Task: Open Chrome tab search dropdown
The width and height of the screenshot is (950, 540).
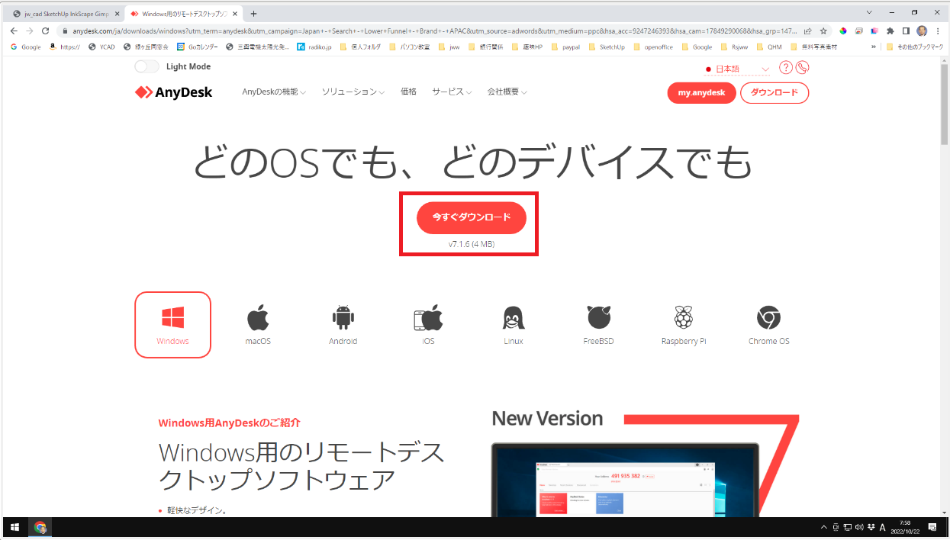Action: tap(870, 13)
